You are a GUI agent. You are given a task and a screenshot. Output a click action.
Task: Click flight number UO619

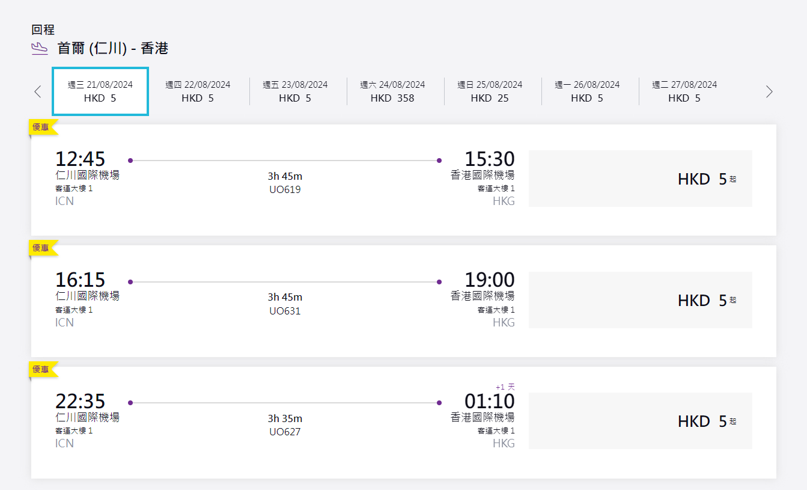[285, 189]
